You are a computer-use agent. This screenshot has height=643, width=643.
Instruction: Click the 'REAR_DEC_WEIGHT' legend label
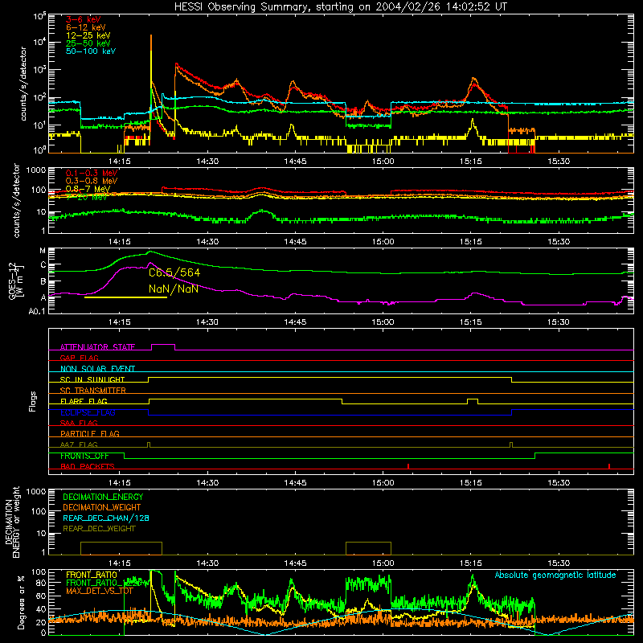pyautogui.click(x=99, y=529)
